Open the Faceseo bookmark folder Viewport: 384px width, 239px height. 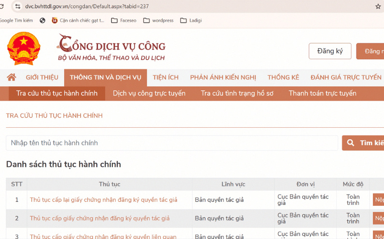[x=123, y=21]
